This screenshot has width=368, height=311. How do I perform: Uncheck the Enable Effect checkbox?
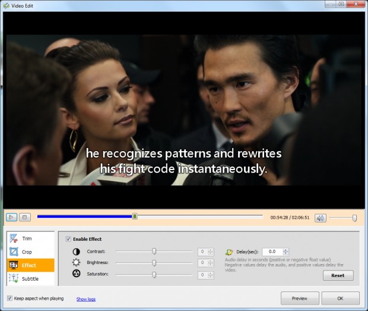[x=68, y=239]
